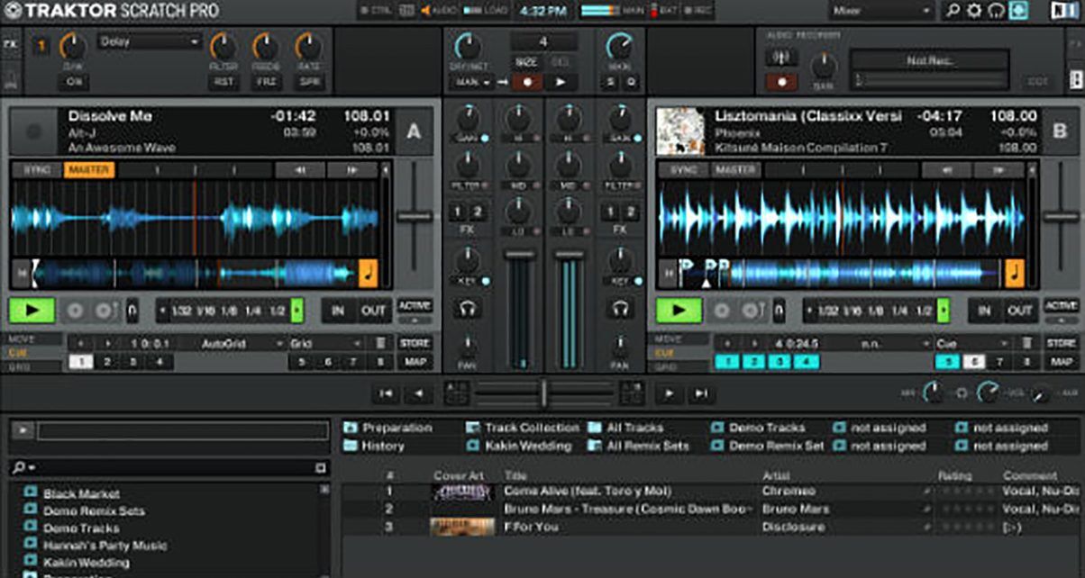The height and width of the screenshot is (578, 1085).
Task: Click Deck A snap magnet icon
Action: pos(132,311)
